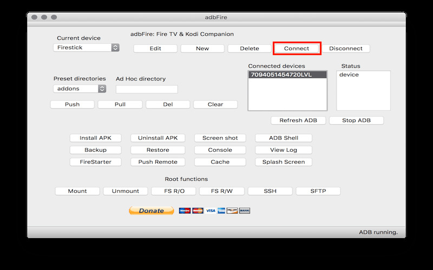433x270 pixels.
Task: Take a Screen shot
Action: (220, 138)
